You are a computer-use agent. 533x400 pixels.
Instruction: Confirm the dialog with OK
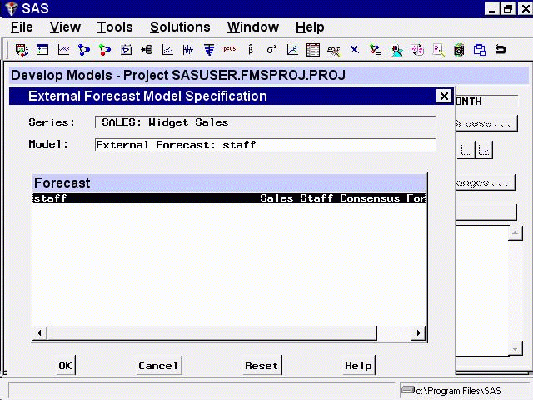[x=66, y=366]
